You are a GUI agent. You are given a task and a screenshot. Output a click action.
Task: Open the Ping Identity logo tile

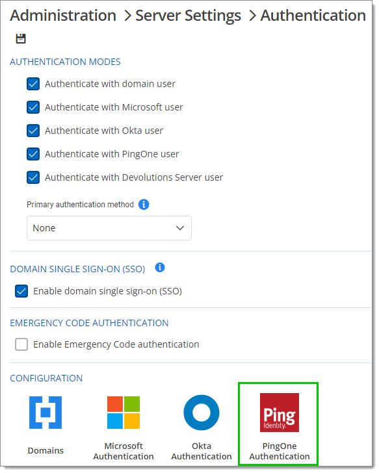click(x=280, y=413)
